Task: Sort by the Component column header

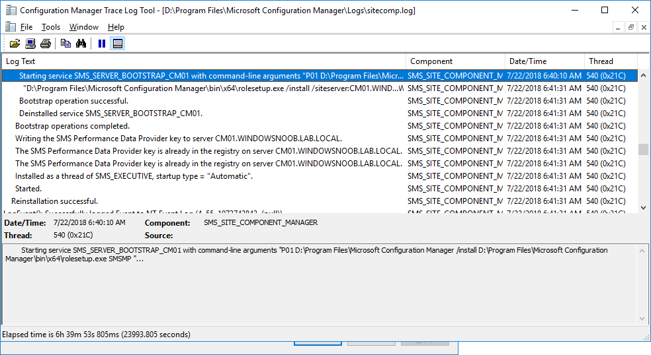Action: [x=455, y=61]
